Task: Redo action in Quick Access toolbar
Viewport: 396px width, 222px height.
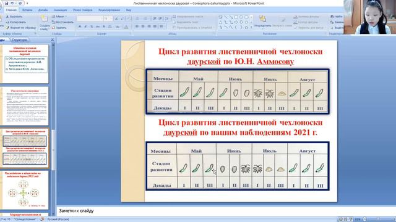Action: pyautogui.click(x=20, y=3)
